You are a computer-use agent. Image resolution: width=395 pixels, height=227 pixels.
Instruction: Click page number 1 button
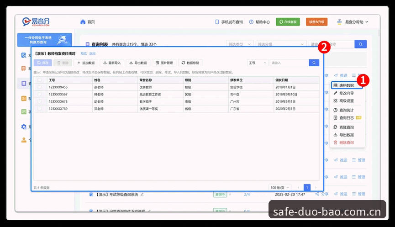[307, 187]
